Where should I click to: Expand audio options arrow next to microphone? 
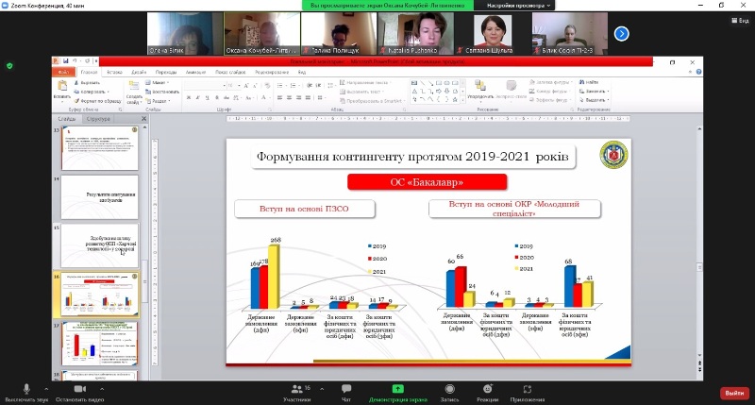tap(46, 389)
